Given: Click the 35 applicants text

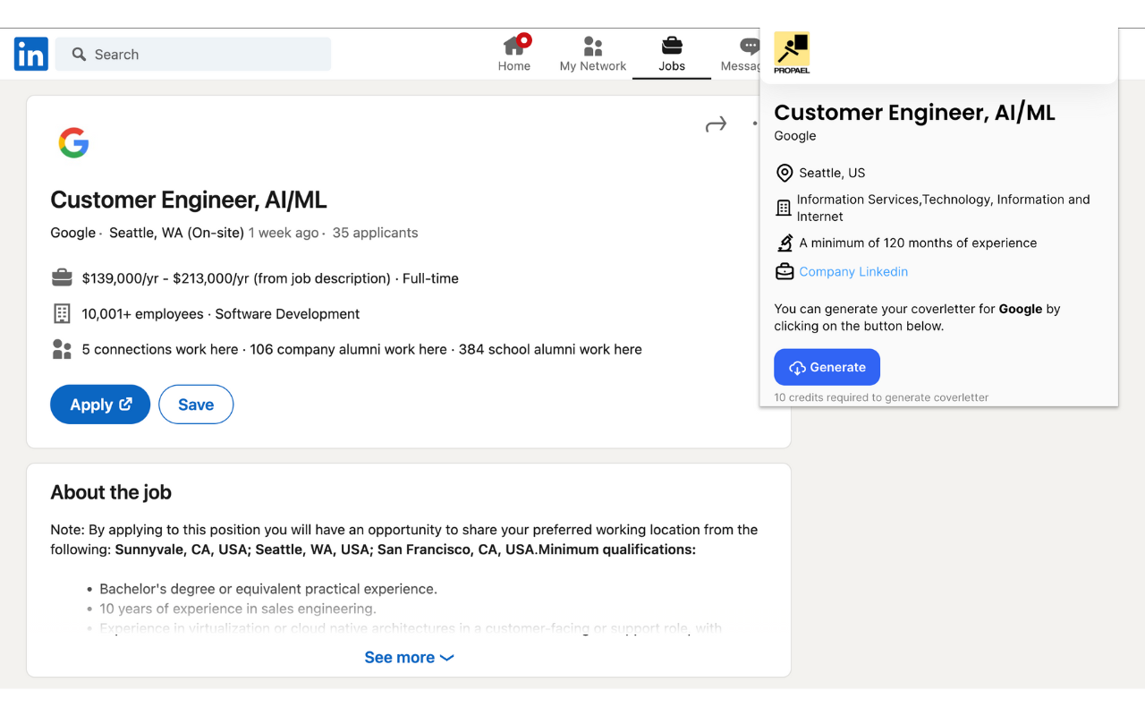Looking at the screenshot, I should (x=375, y=233).
